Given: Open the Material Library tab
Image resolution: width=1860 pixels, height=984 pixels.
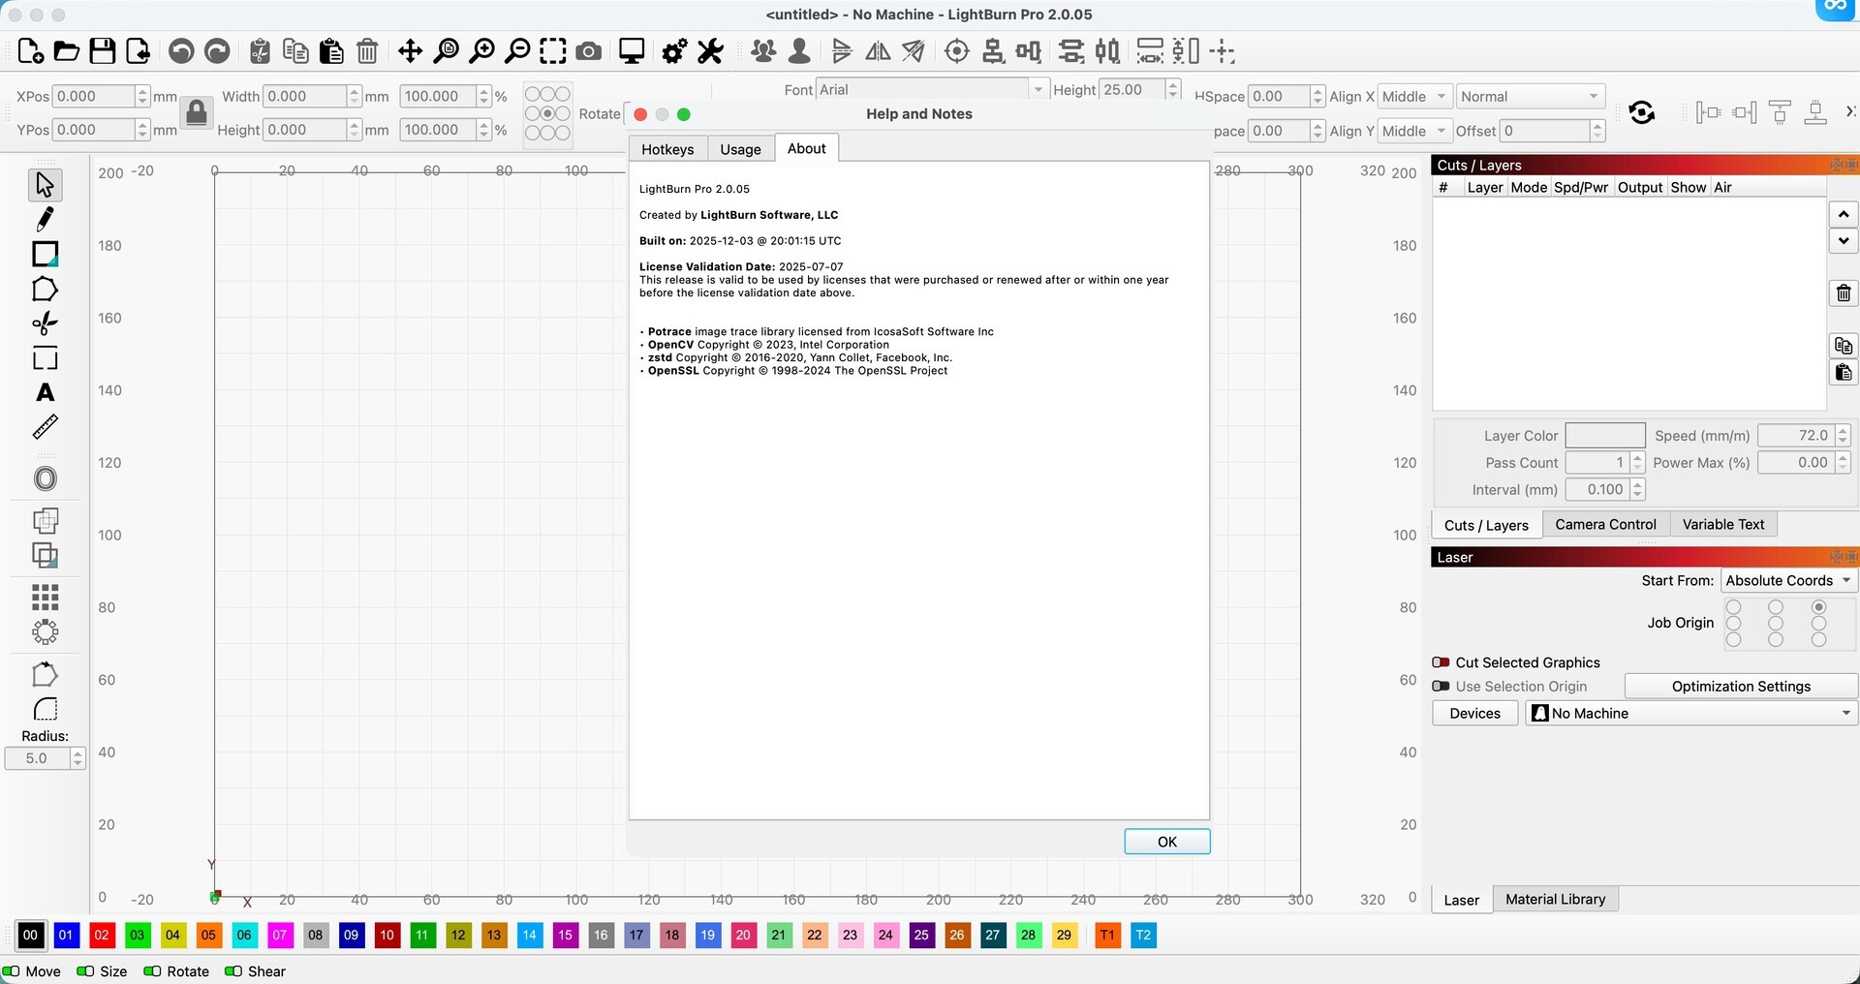Looking at the screenshot, I should point(1555,899).
